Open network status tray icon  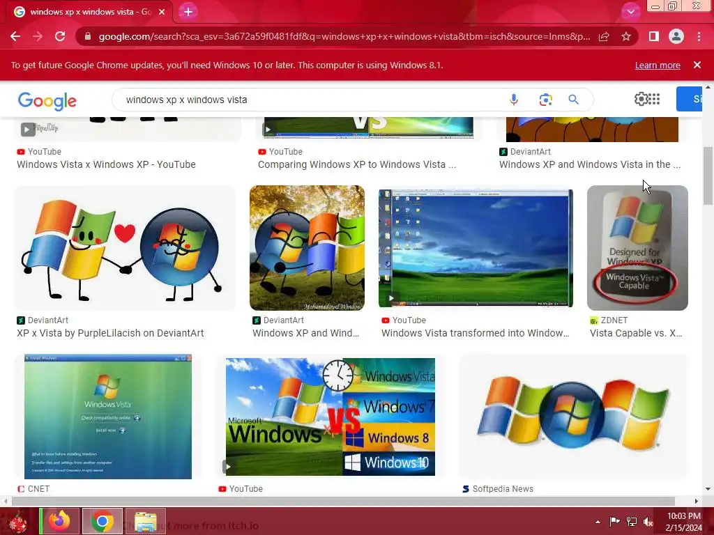pos(632,521)
